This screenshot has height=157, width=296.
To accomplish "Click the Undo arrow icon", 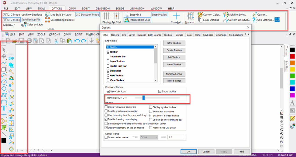I will click(77, 41).
